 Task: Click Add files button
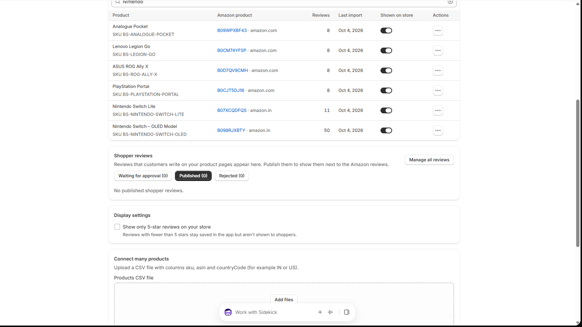(284, 300)
